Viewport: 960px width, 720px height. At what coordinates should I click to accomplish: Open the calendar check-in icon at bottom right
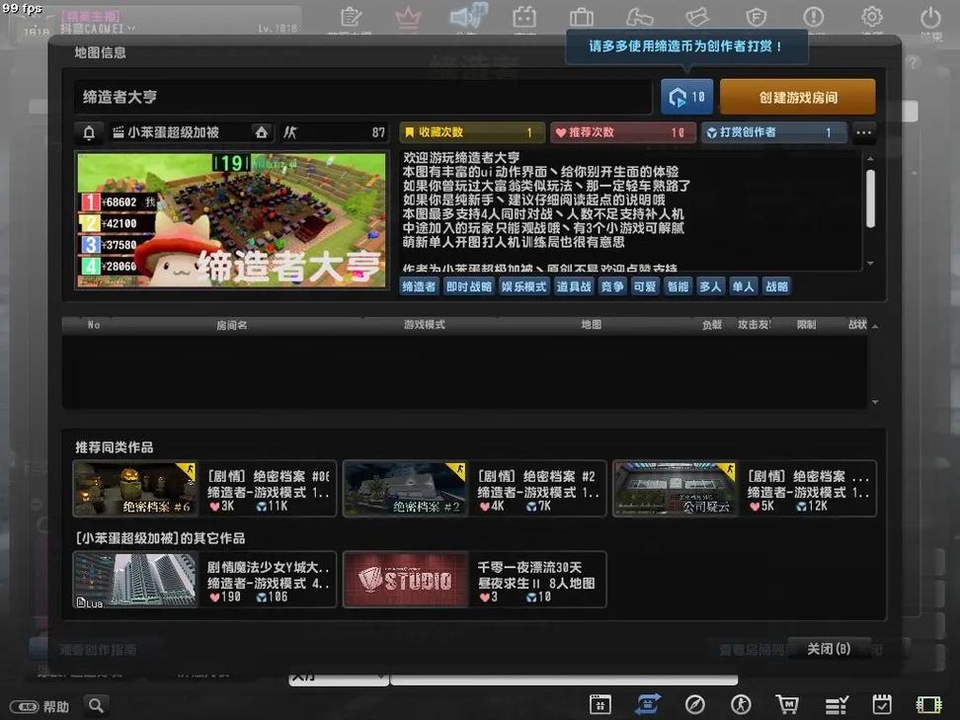coord(881,703)
